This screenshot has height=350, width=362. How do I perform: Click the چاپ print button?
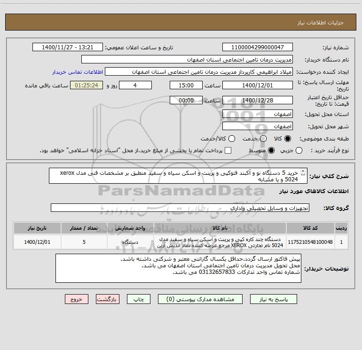[x=139, y=299]
